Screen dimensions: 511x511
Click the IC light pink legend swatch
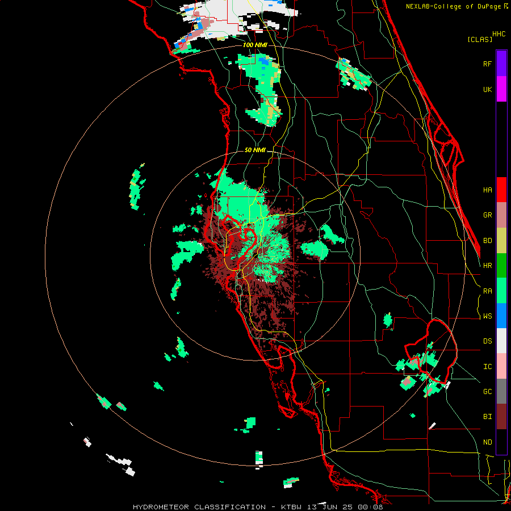click(501, 366)
